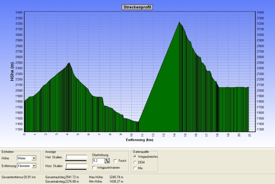Toggle the Wegpunktnamen checkbox
Image resolution: width=275 pixels, height=184 pixels.
(94, 167)
